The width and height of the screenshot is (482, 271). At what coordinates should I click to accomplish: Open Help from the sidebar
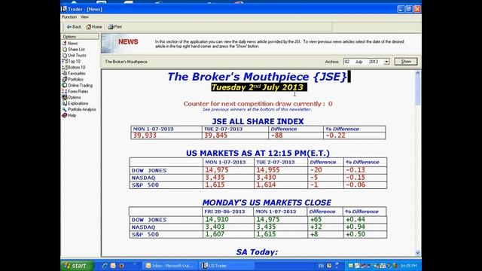tap(69, 115)
